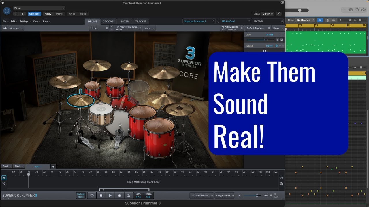Viewport: 369px width, 207px height.
Task: Select the Track 1 tab
Action: (x=38, y=166)
